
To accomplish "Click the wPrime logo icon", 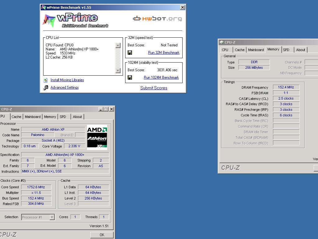I will (x=49, y=21).
